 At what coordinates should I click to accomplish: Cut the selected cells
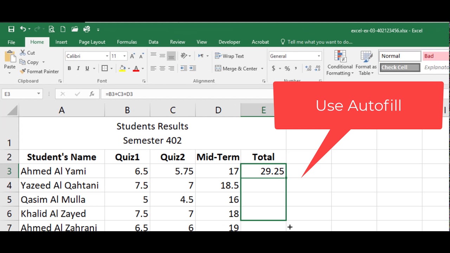[27, 53]
